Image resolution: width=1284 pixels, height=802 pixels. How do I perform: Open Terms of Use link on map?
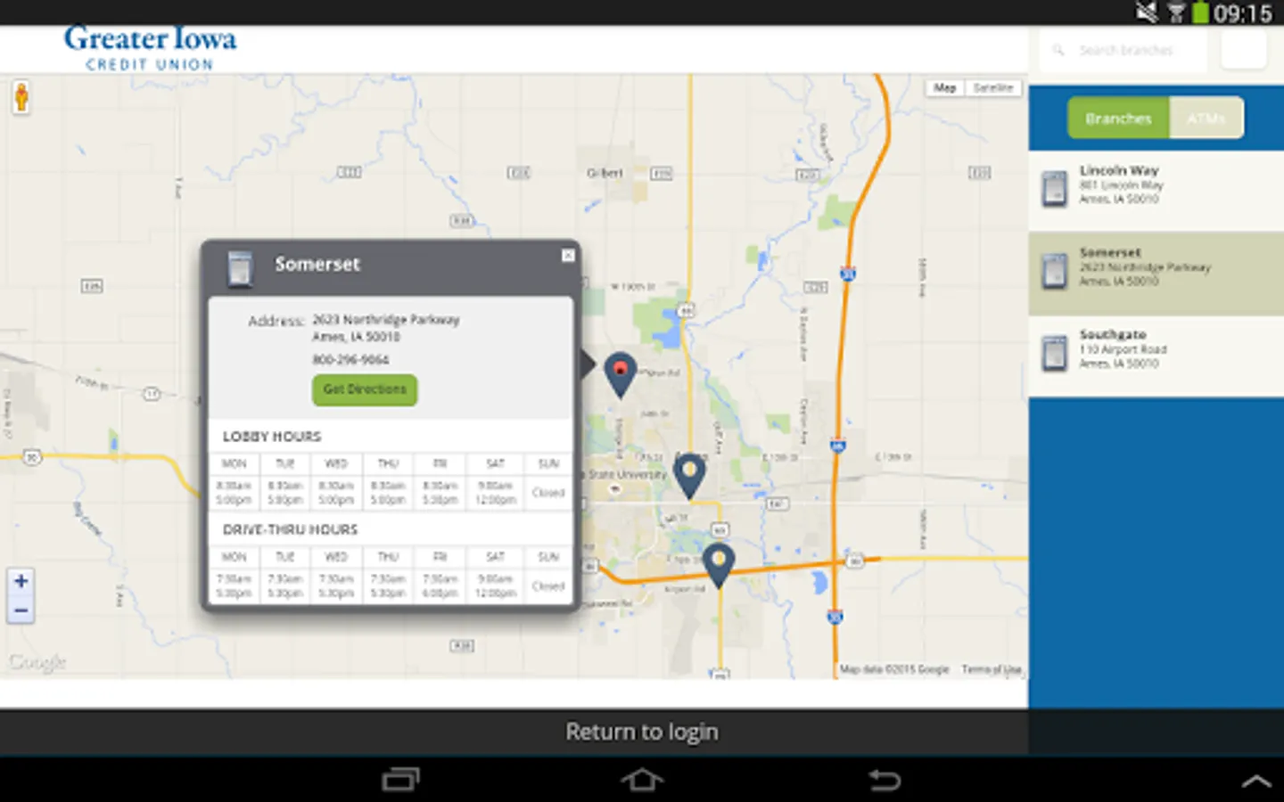pos(992,669)
